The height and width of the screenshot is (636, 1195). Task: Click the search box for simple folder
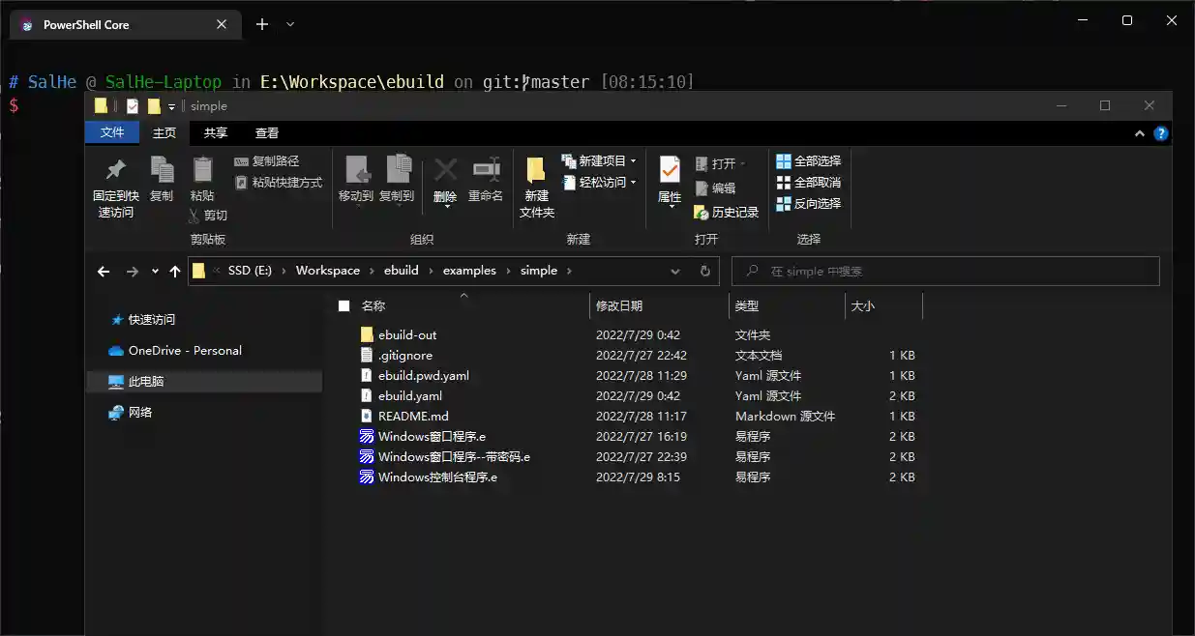[945, 272]
